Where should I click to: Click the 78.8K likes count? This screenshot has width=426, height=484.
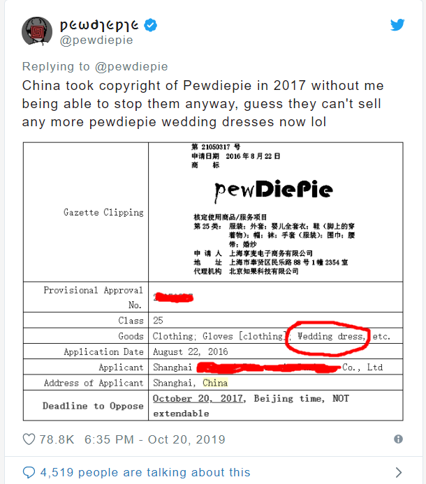[x=58, y=439]
